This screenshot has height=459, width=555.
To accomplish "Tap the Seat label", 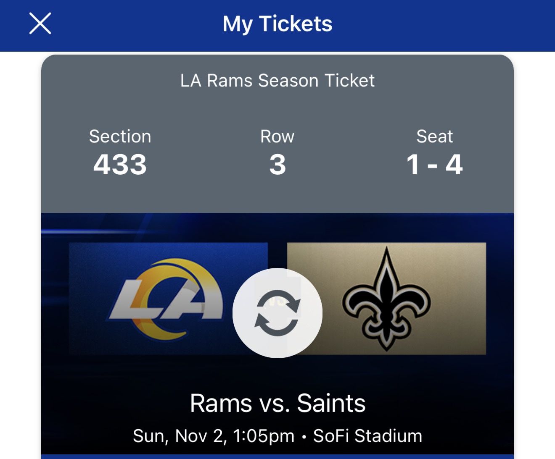I will pos(434,136).
